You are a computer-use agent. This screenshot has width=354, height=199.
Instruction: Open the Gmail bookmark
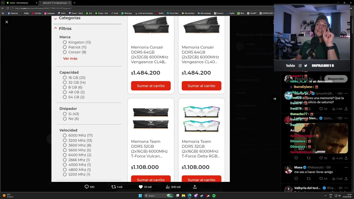pos(114,13)
